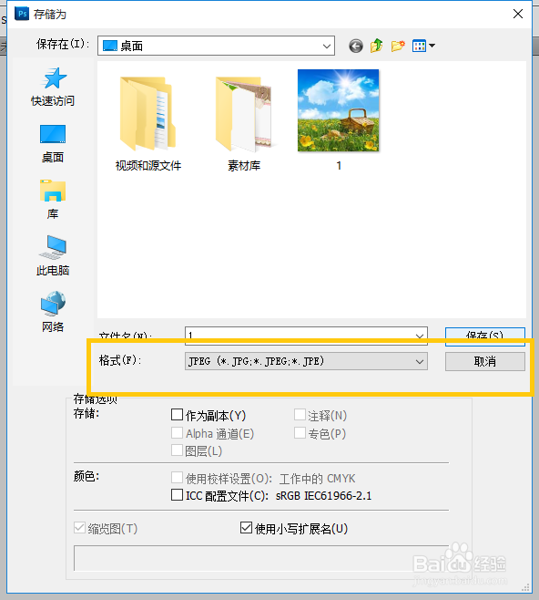Open 库 in the left sidebar
Image resolution: width=539 pixels, height=600 pixels.
pyautogui.click(x=53, y=200)
